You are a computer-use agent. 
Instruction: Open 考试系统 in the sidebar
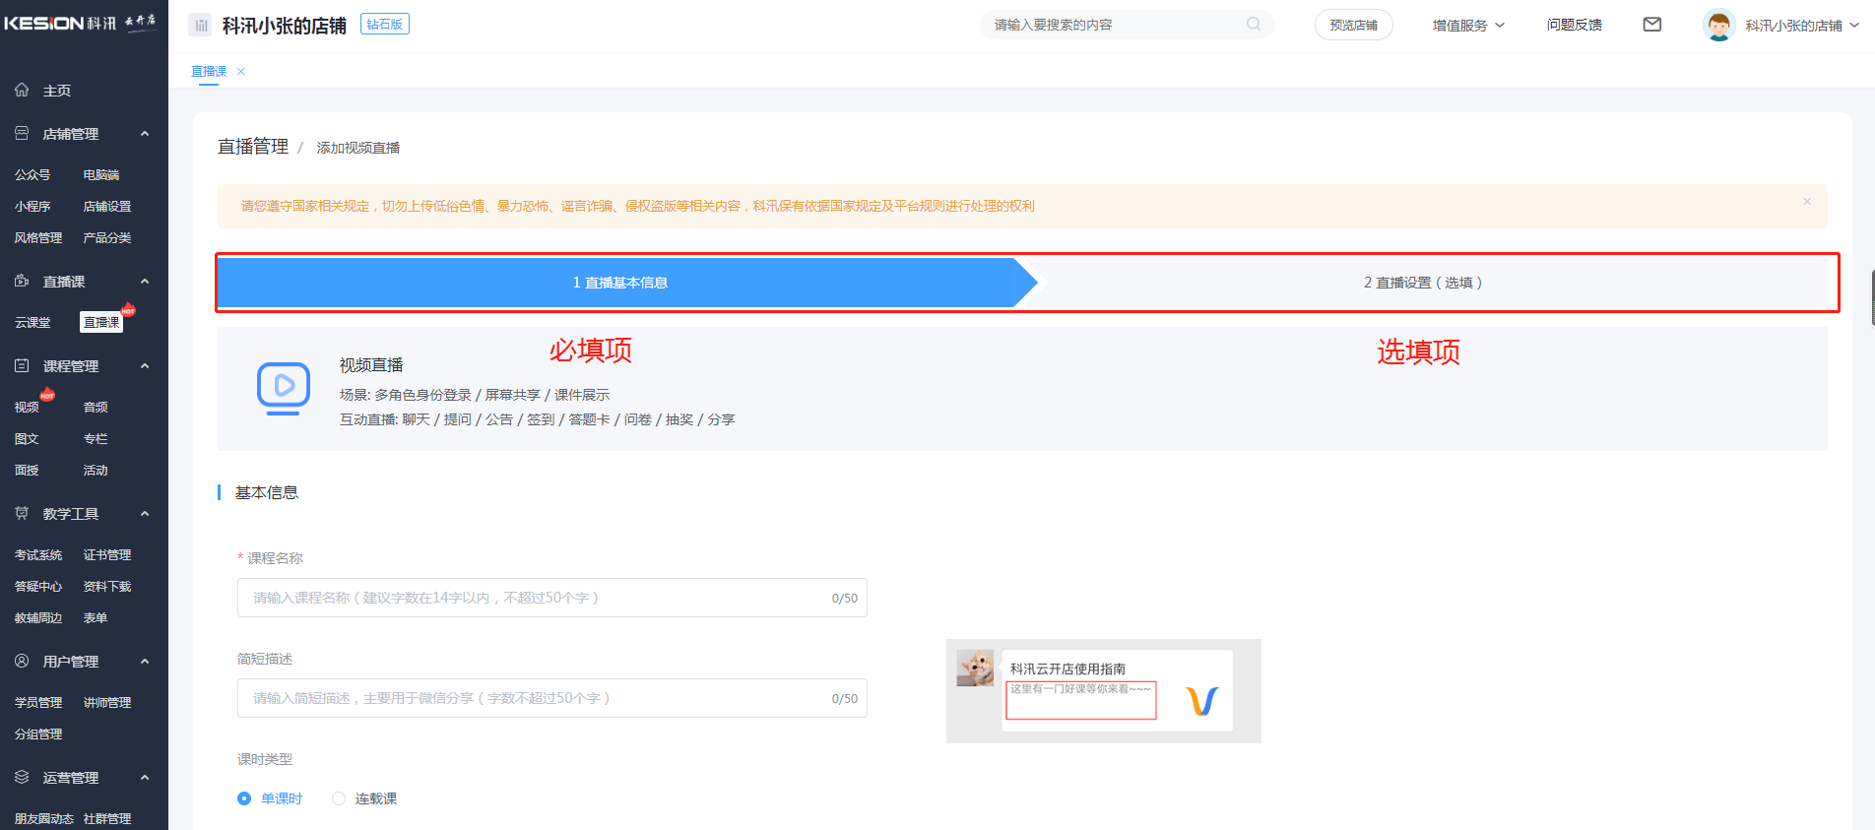38,554
